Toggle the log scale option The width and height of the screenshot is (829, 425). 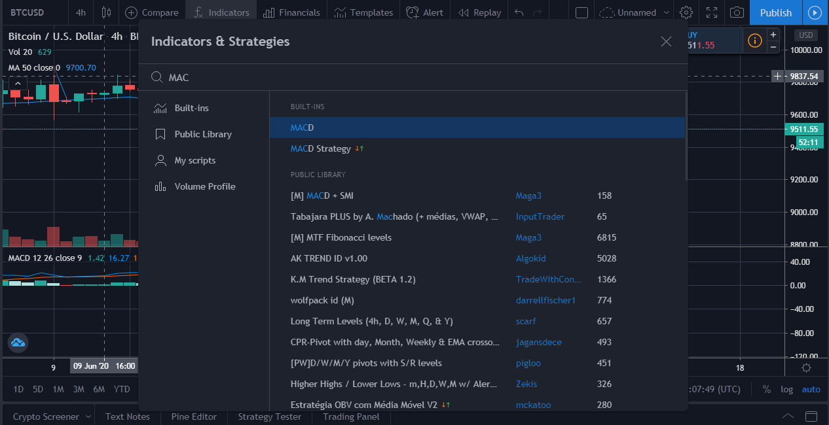point(786,389)
